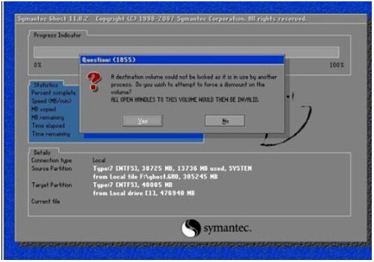Click the Target Partition label

[52, 185]
